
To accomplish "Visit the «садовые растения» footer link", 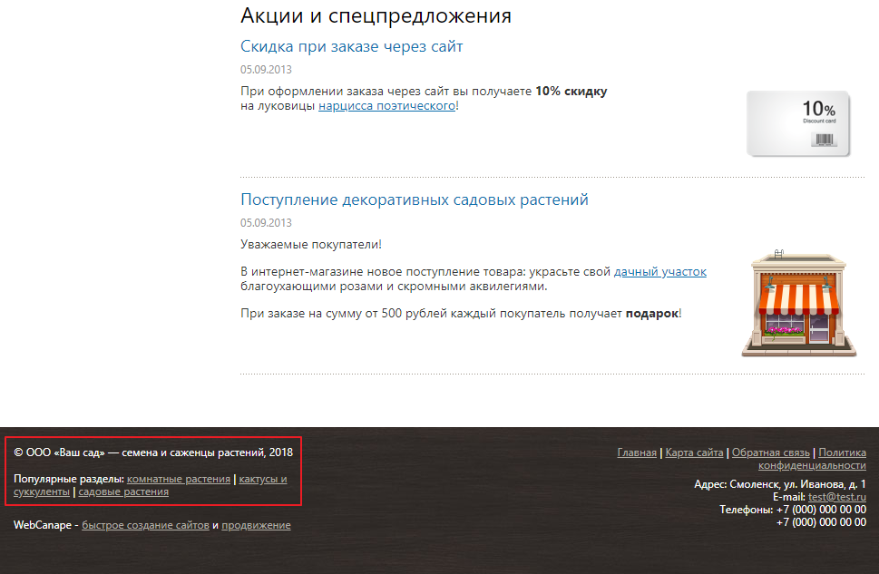I will click(123, 492).
